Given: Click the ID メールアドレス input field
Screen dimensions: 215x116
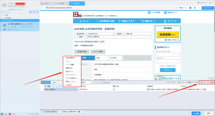Looking at the screenshot, I should coord(167,54).
